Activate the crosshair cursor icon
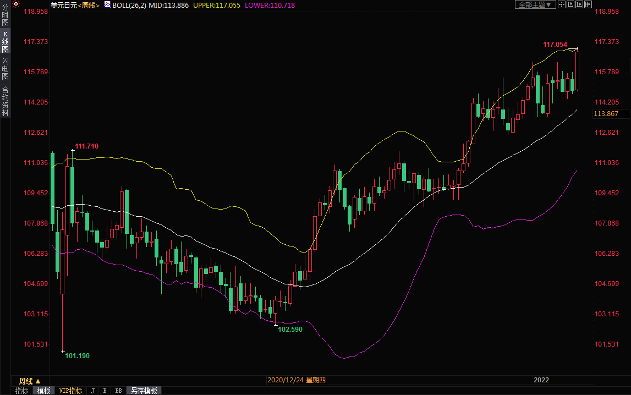 point(562,4)
